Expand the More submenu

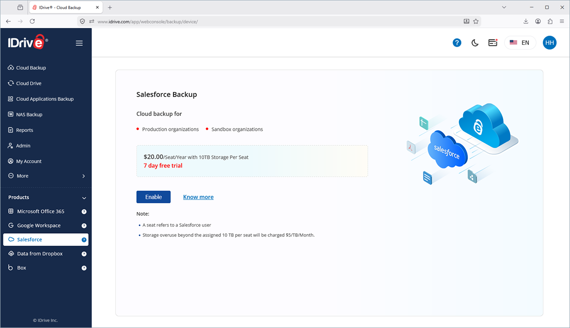point(46,176)
